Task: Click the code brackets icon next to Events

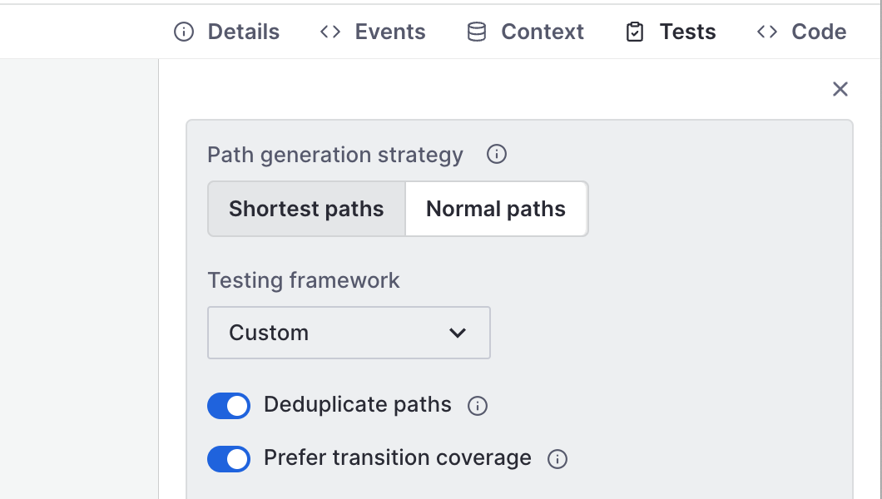Action: 330,32
